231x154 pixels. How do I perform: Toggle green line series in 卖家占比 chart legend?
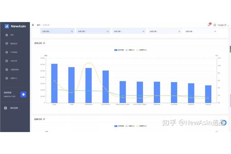[x=130, y=50]
